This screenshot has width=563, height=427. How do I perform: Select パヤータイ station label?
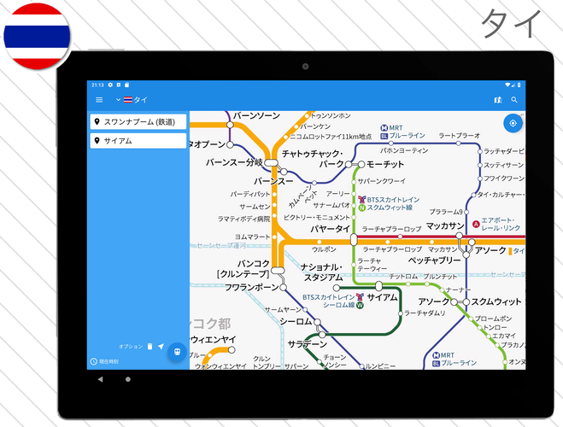(x=330, y=229)
